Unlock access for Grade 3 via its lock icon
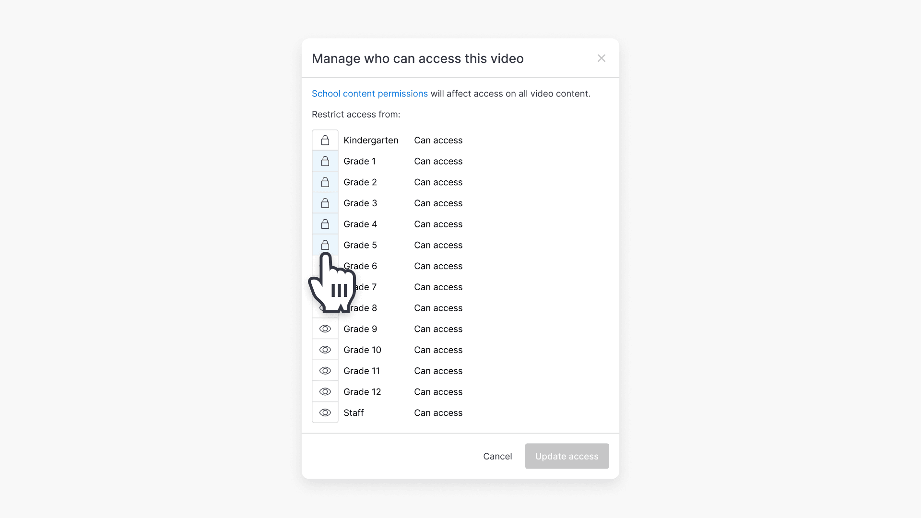Viewport: 921px width, 518px height. coord(325,203)
